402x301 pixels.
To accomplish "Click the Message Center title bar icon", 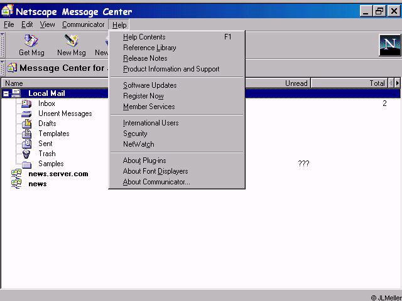I will click(x=7, y=11).
